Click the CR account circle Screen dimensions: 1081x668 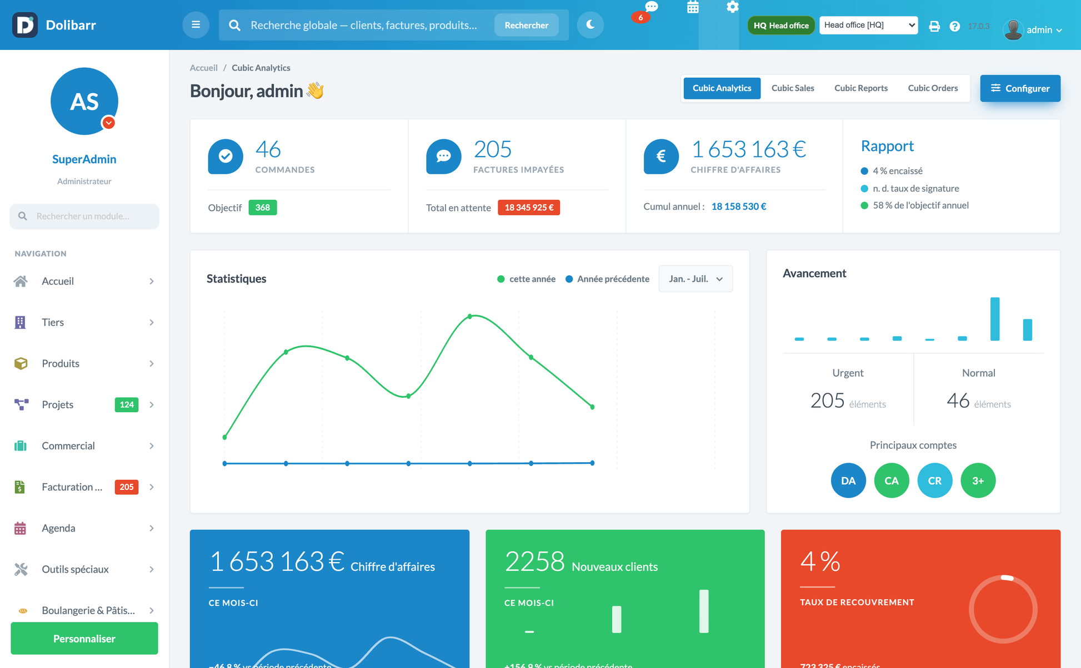pos(935,480)
